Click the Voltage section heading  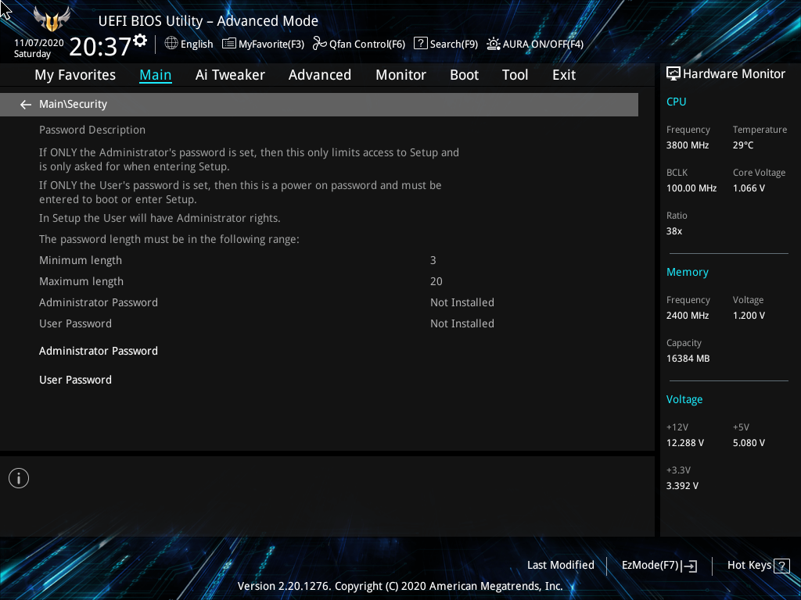click(x=684, y=399)
